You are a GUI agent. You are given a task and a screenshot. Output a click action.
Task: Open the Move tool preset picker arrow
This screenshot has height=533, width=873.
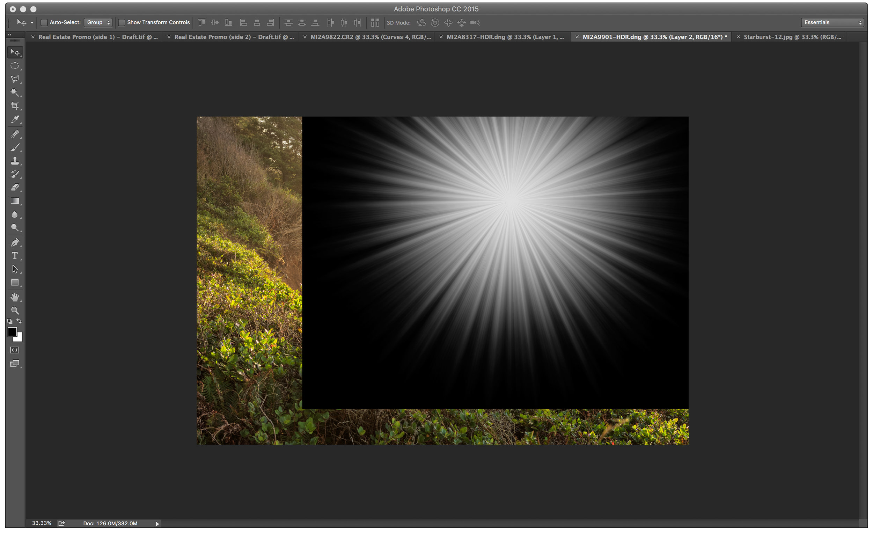[x=32, y=23]
